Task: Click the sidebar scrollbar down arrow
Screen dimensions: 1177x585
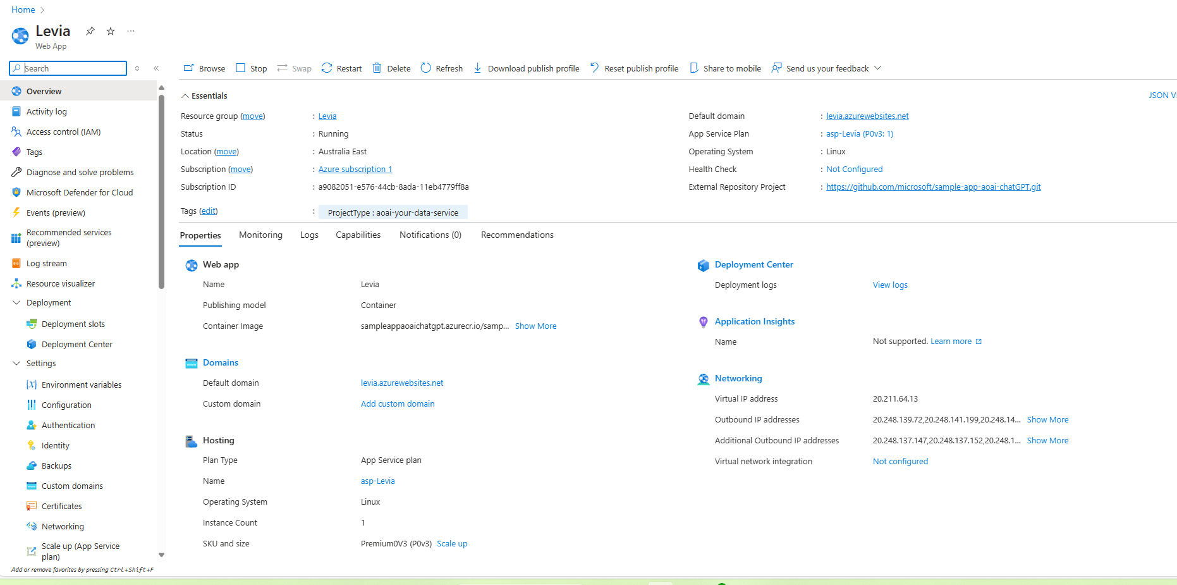Action: (x=161, y=555)
